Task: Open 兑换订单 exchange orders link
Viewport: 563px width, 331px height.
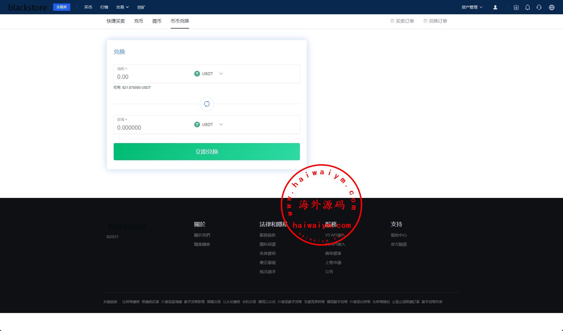Action: pos(435,21)
